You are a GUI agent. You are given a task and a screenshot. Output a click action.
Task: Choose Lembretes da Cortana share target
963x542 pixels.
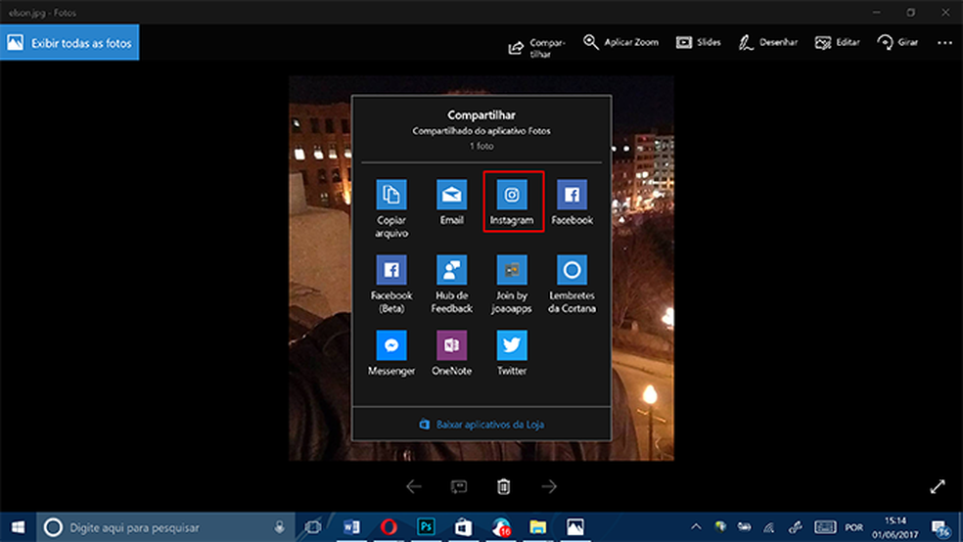572,284
